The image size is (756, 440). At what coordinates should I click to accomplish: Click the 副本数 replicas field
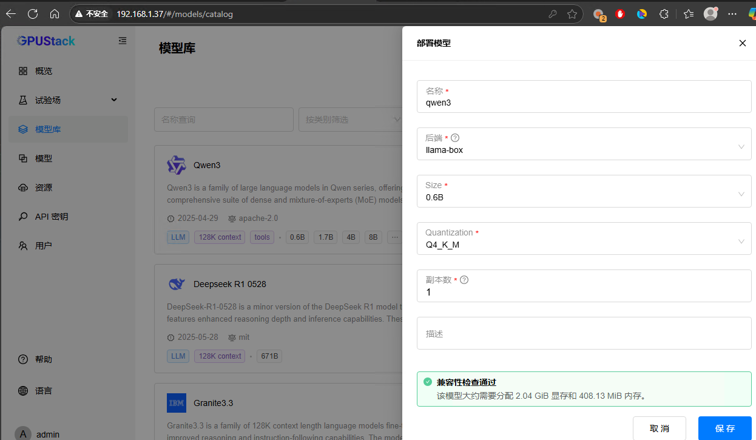584,286
